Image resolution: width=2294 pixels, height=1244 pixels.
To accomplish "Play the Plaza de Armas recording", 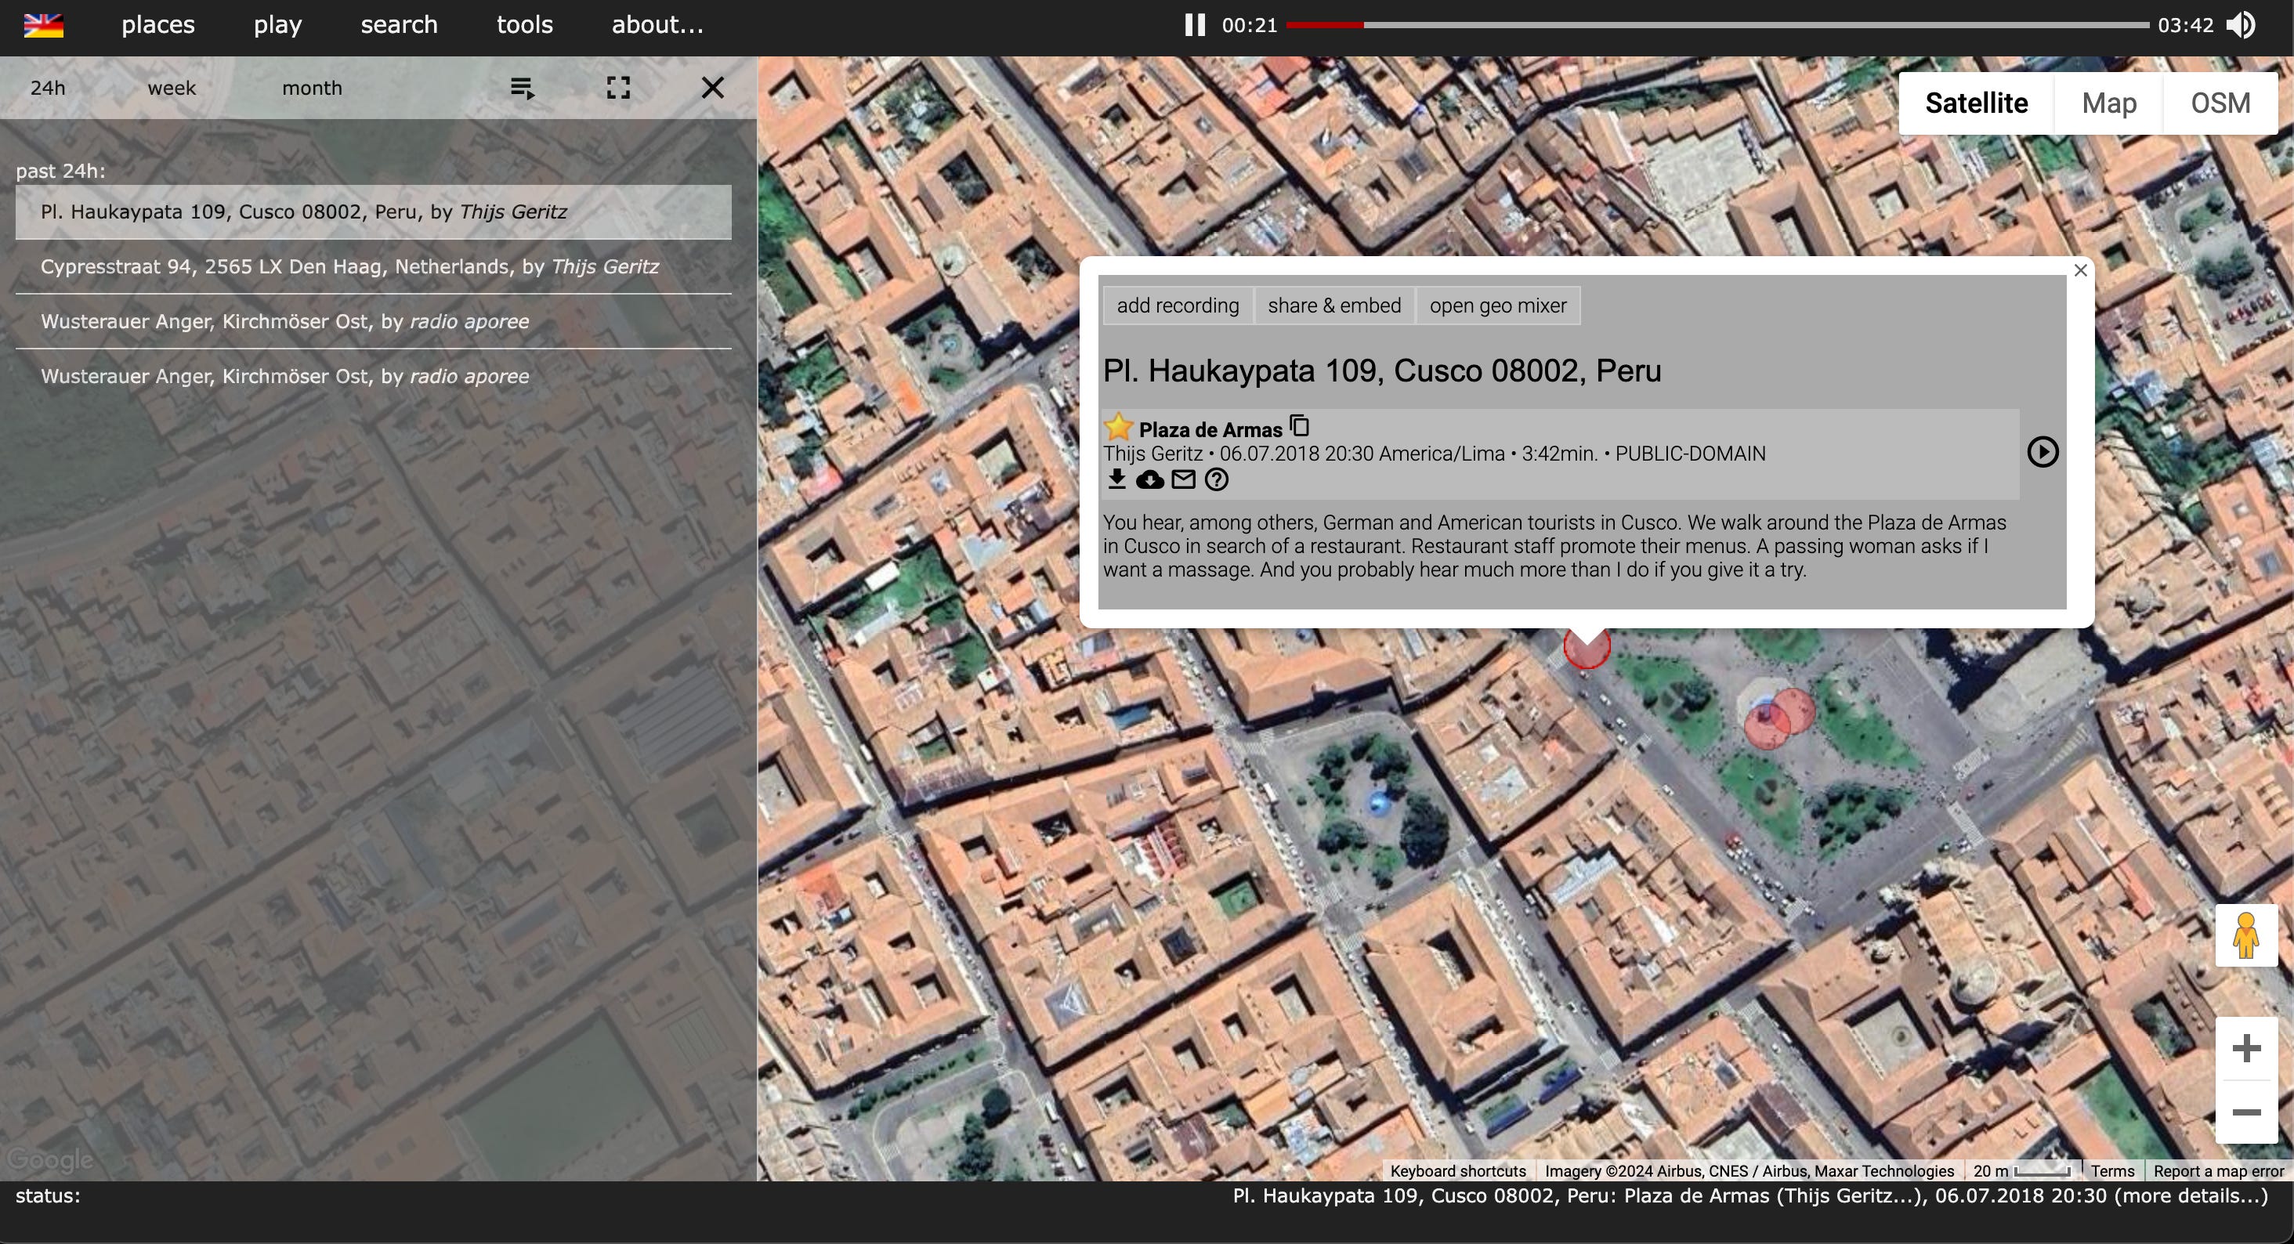I will pos(2042,452).
